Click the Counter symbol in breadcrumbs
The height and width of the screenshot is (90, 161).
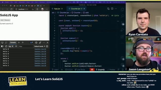tap(76, 12)
